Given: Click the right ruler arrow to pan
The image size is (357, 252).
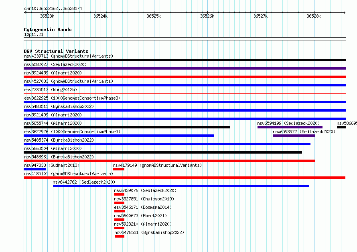Looking at the screenshot, I should pos(344,13).
